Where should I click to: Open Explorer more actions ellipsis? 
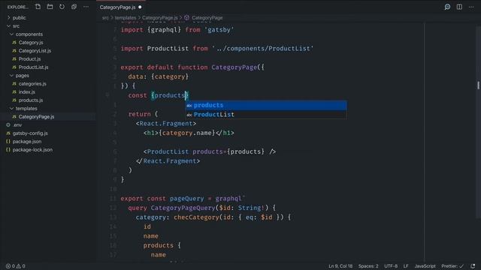coord(86,7)
